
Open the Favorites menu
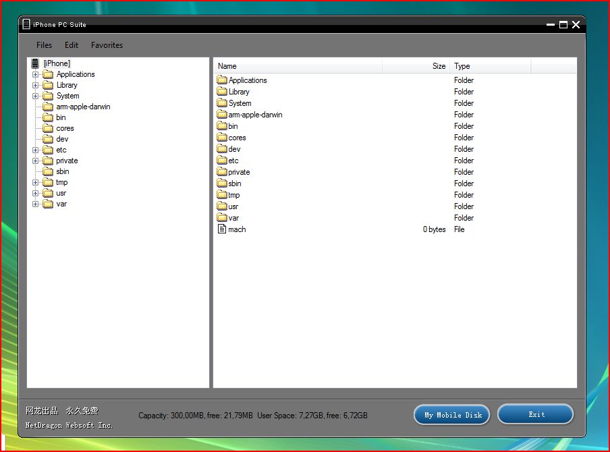pyautogui.click(x=107, y=45)
